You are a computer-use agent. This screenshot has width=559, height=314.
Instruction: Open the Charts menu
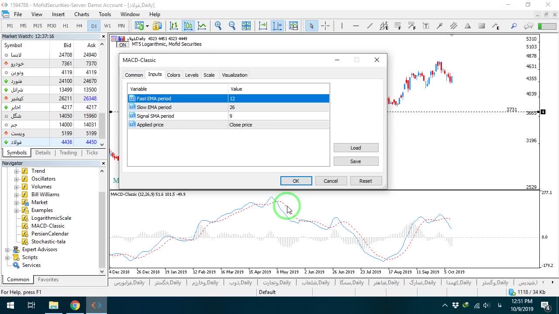[82, 14]
